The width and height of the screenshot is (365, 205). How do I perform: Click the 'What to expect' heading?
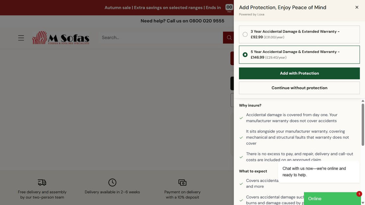[x=253, y=171]
